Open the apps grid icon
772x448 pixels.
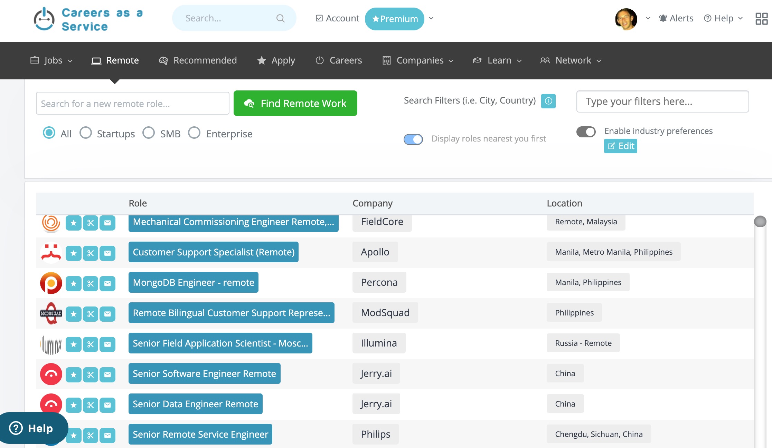click(761, 19)
